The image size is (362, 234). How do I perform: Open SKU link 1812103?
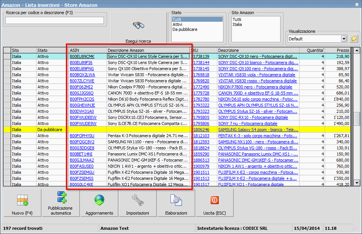[x=200, y=136]
